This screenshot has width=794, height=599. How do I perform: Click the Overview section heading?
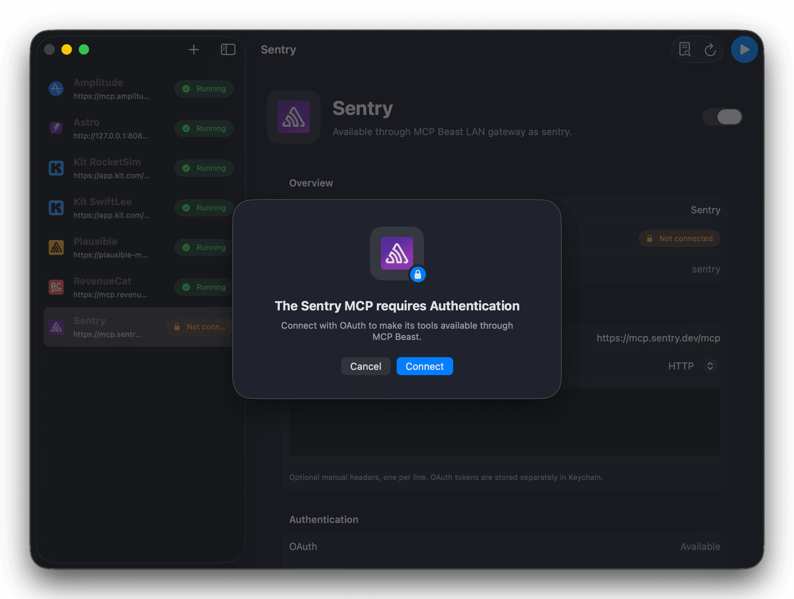[x=311, y=183]
